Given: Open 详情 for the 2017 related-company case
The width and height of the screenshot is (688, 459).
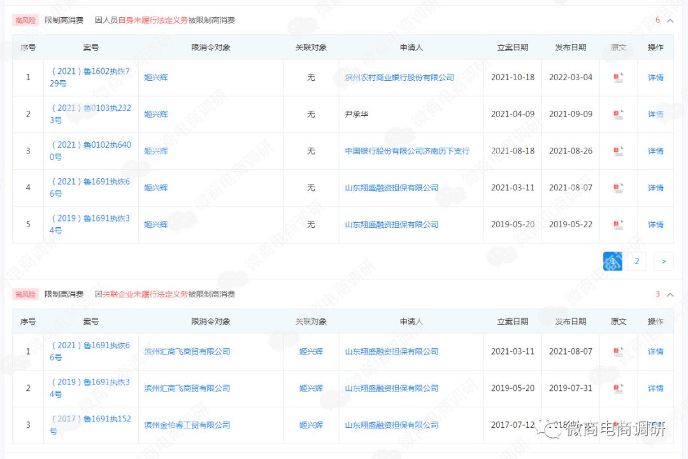Looking at the screenshot, I should click(656, 425).
